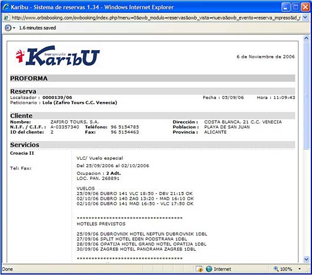This screenshot has height=275, width=312.
Task: Click client name ZAFIRO TOURS, S.A.
Action: [x=75, y=122]
